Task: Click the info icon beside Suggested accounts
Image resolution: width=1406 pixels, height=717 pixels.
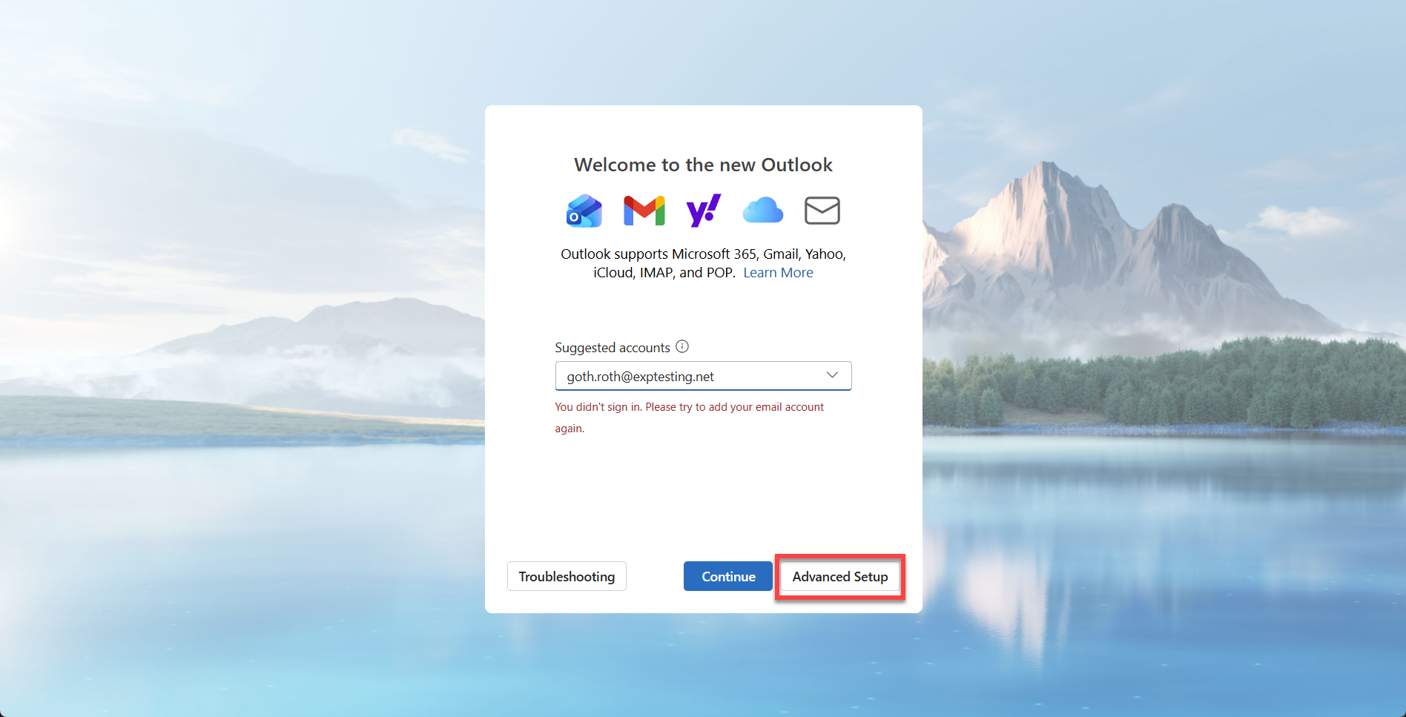Action: [682, 346]
